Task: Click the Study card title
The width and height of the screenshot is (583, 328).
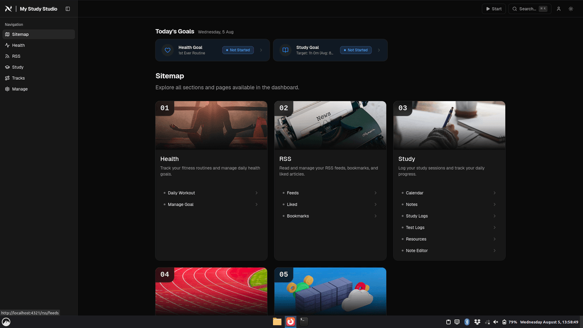Action: point(407,159)
